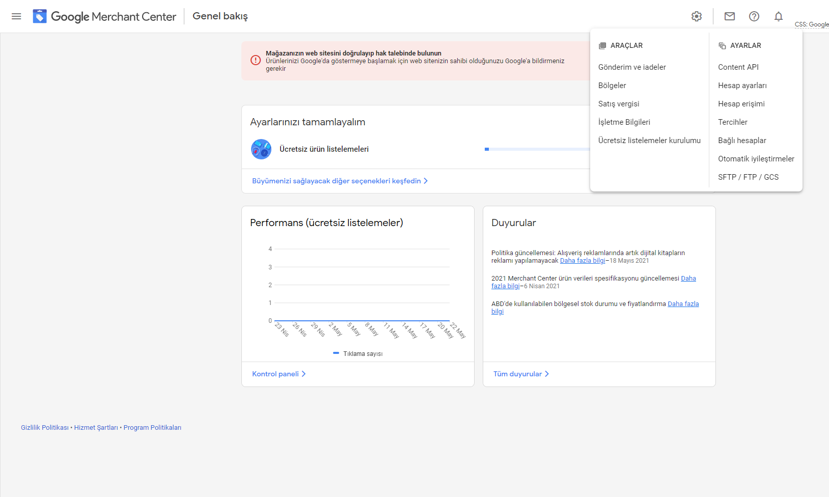Click the website verification alert banner
This screenshot has width=829, height=497.
coord(416,61)
